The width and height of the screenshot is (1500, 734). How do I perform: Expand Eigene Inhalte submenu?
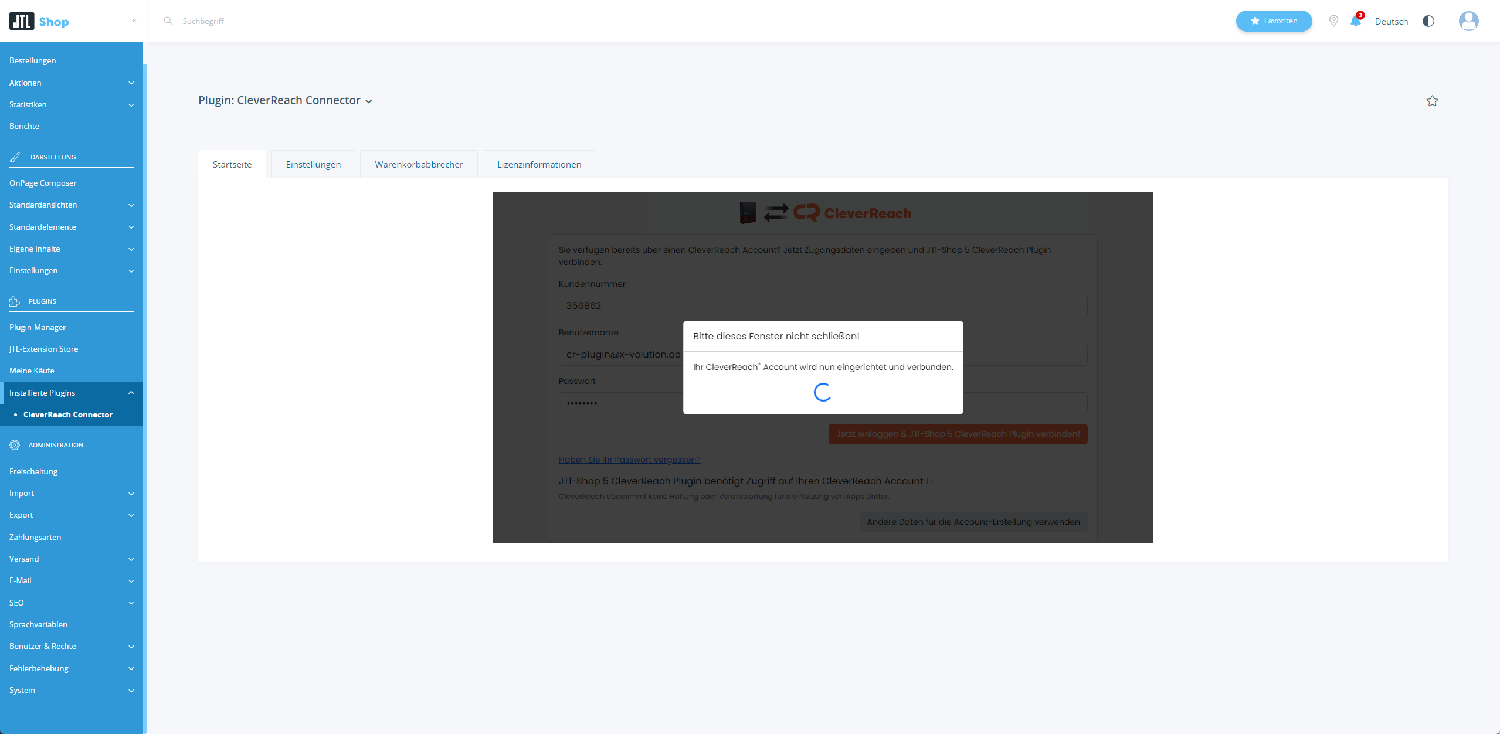(72, 249)
